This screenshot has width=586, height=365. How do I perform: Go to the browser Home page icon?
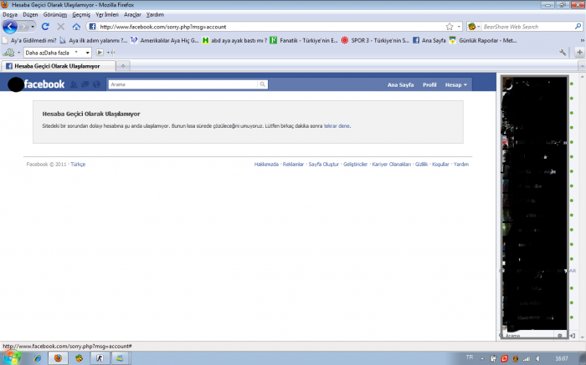76,27
